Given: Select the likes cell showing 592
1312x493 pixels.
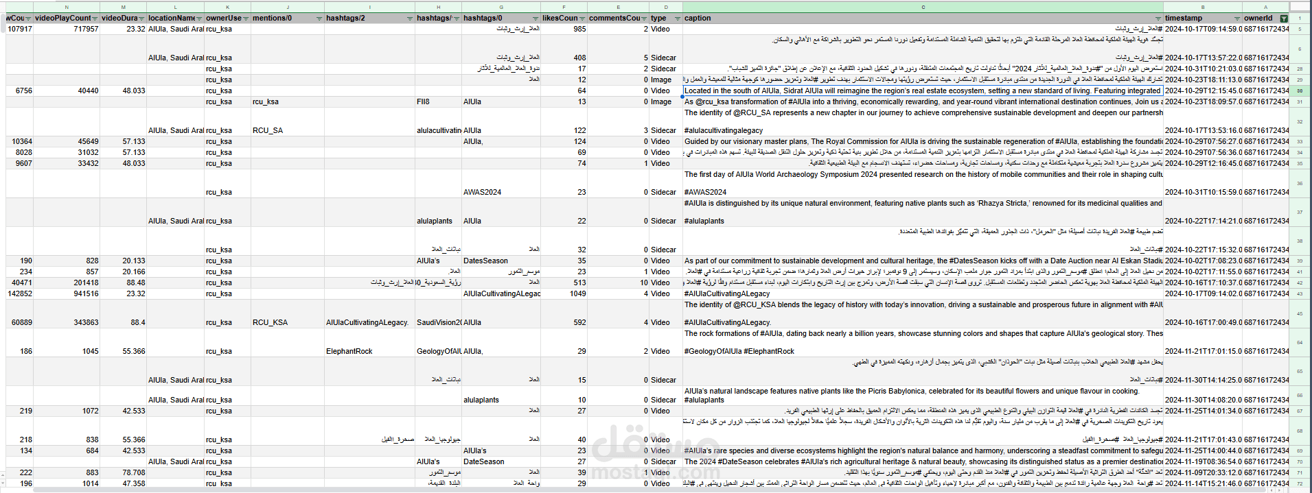Looking at the screenshot, I should [564, 313].
